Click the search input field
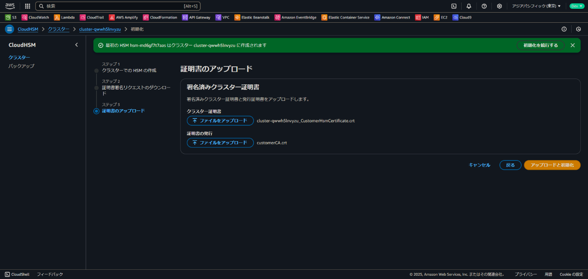Viewport: 588px width, 279px height. (118, 6)
